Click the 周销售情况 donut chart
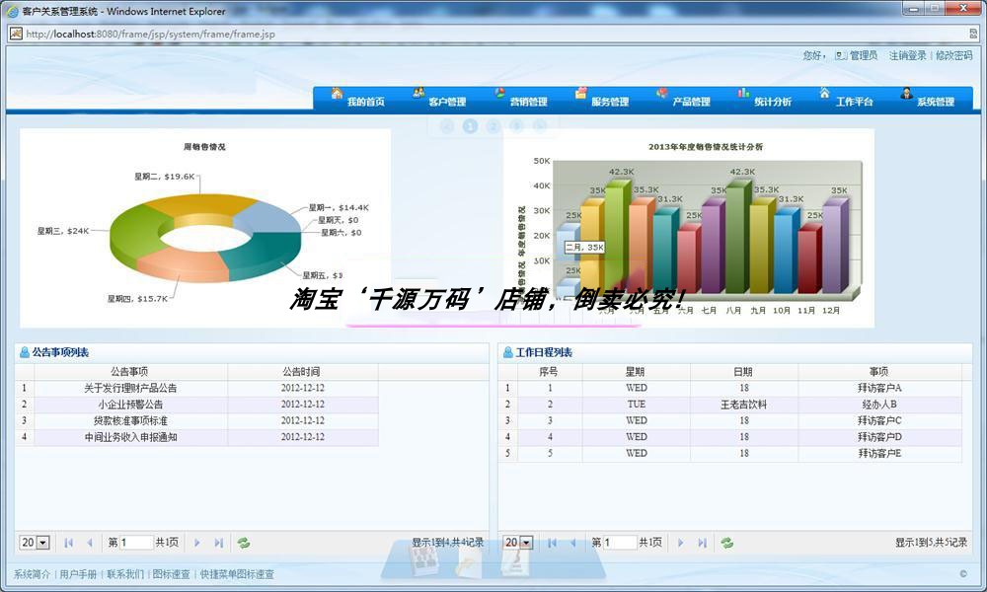Screen dimensions: 987x592 pyautogui.click(x=204, y=238)
